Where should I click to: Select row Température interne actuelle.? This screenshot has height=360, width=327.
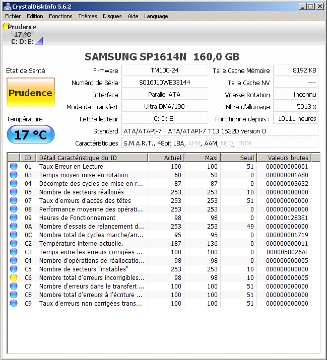click(160, 243)
